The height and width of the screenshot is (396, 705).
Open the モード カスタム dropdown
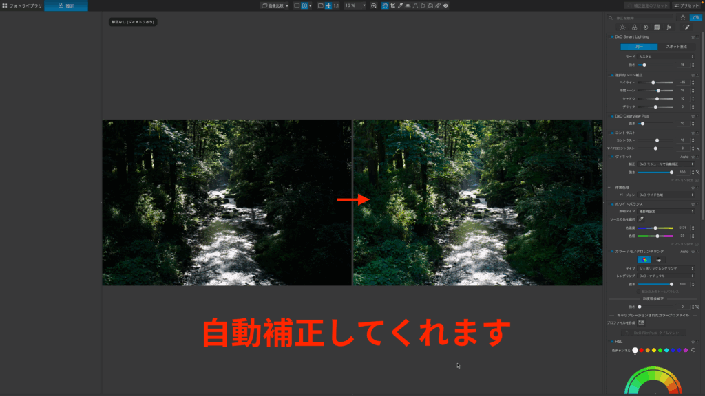(x=666, y=56)
